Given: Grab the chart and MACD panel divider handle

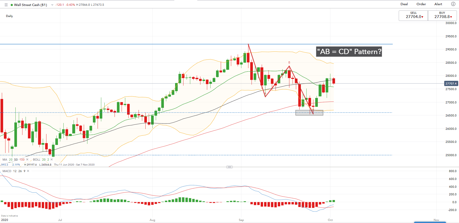Looking at the screenshot, I should click(229, 167).
